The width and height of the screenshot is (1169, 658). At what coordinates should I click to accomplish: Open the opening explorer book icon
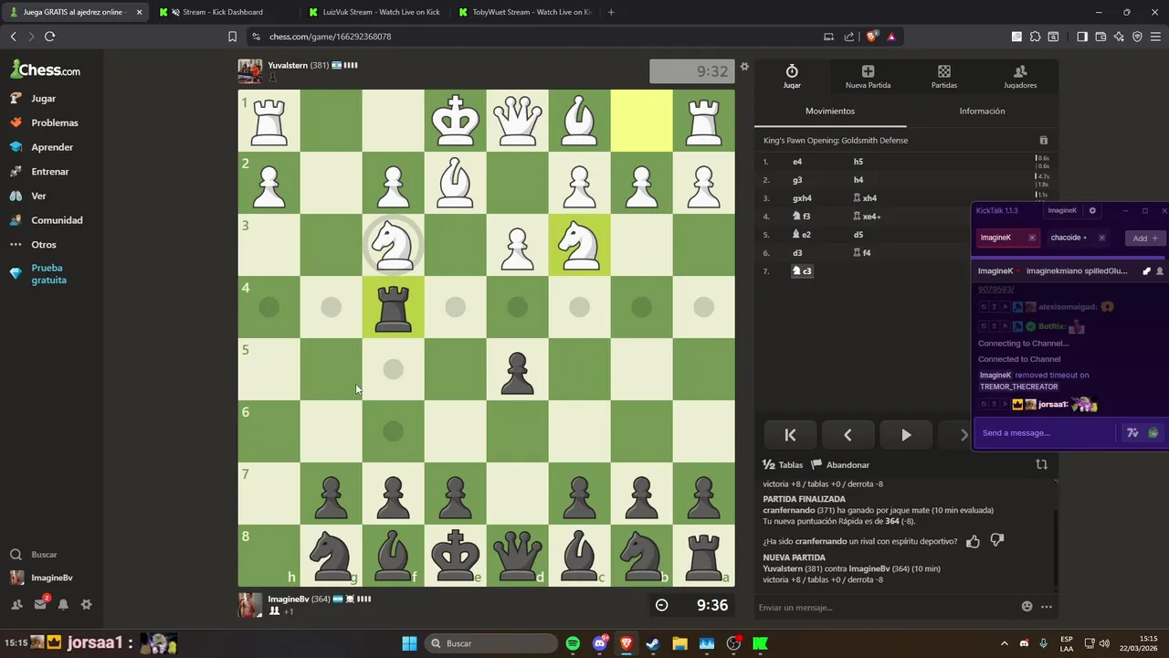point(1043,141)
